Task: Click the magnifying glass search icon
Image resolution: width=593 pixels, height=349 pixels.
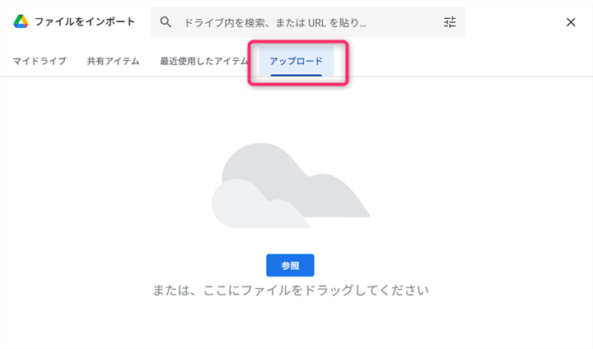Action: point(166,22)
